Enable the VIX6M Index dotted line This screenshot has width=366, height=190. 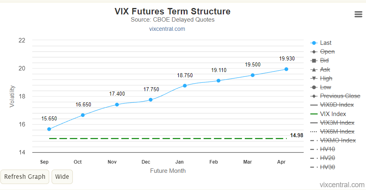[332, 132]
